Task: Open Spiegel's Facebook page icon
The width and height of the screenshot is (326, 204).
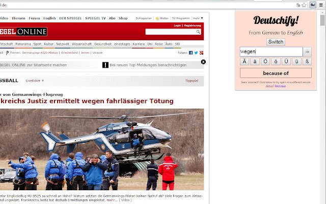Action: (191, 53)
